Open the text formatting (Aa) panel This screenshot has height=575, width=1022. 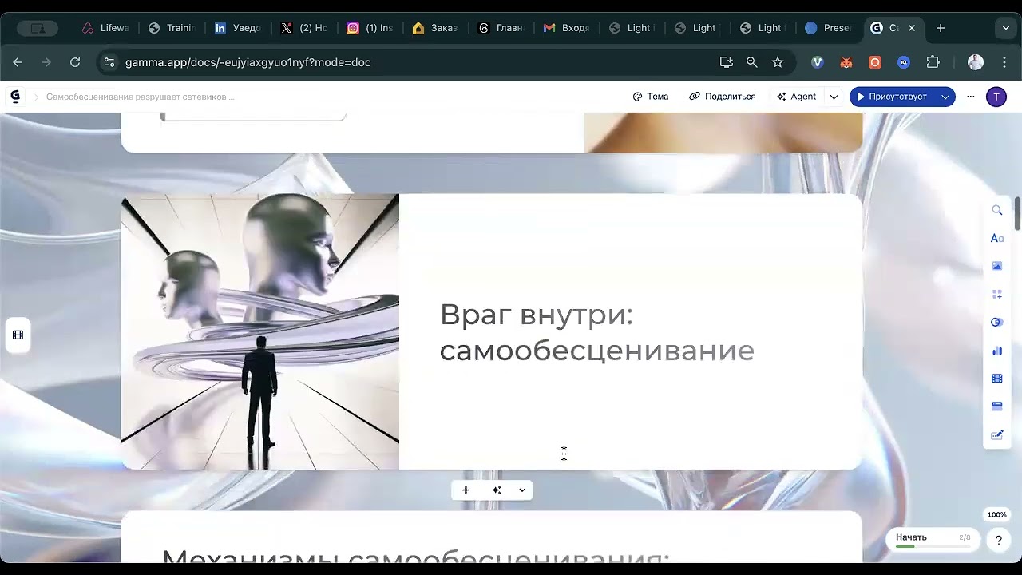997,238
